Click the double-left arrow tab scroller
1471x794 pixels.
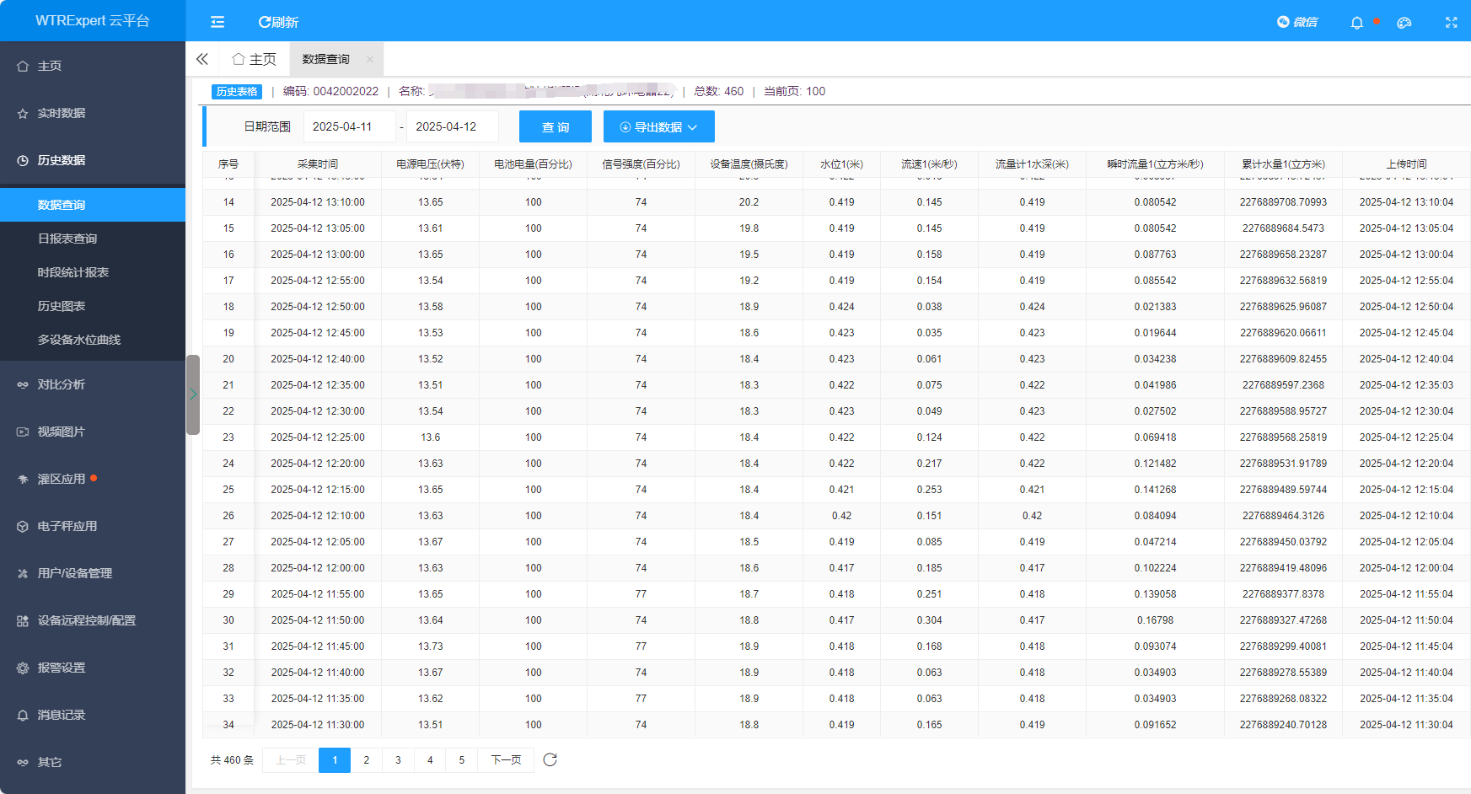pos(202,59)
